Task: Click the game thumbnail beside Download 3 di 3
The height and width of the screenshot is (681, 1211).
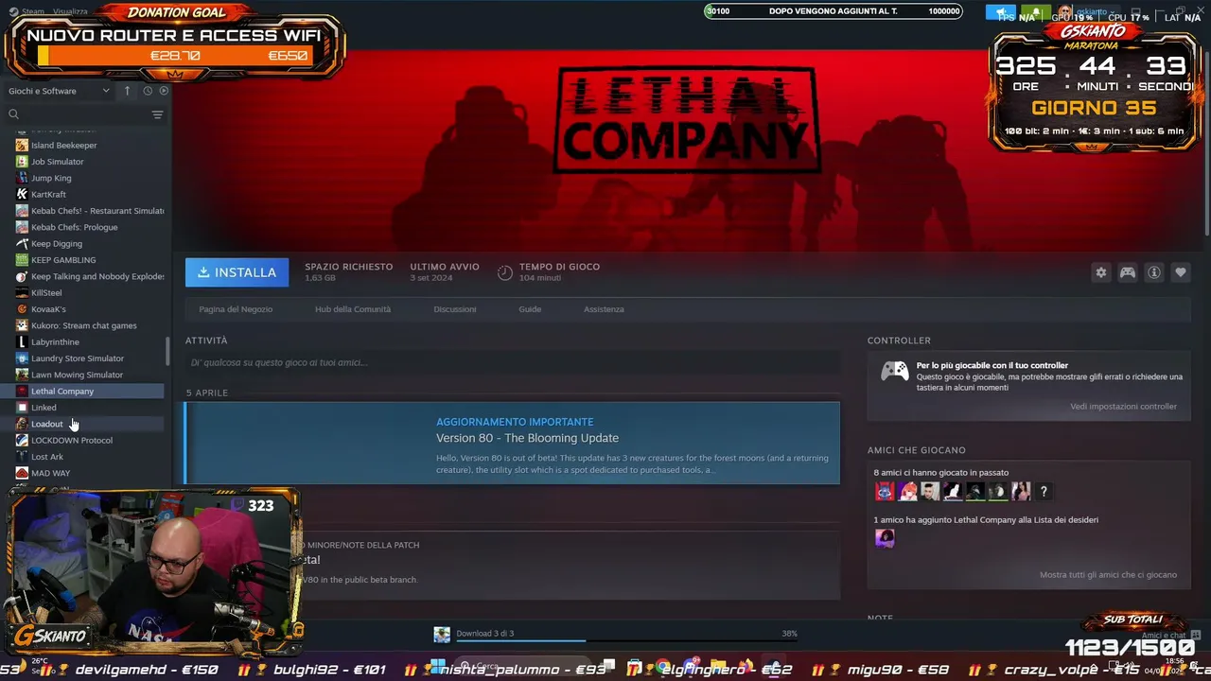Action: (x=442, y=635)
